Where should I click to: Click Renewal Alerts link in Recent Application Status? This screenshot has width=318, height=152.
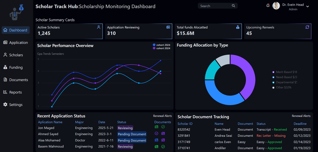click(x=162, y=116)
